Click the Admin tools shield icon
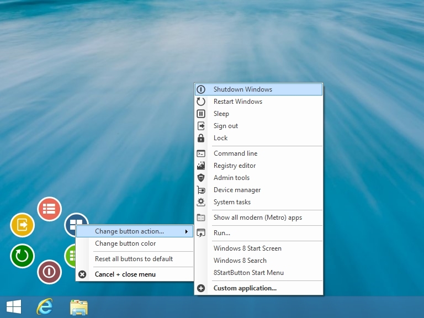The width and height of the screenshot is (424, 318). (201, 178)
